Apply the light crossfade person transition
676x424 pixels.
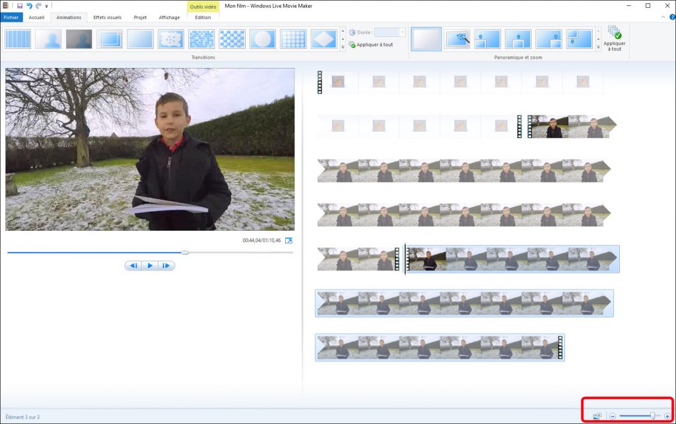point(48,39)
